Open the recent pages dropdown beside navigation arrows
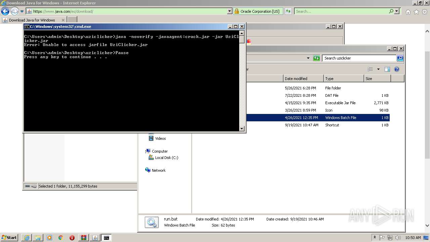This screenshot has height=242, width=430. [x=22, y=11]
